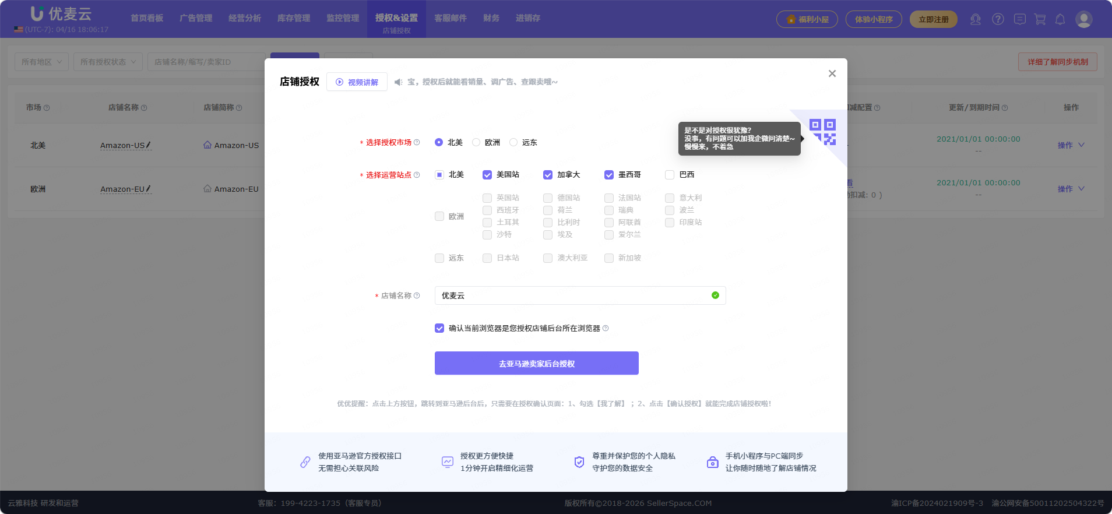Click the speaker announcement icon
The height and width of the screenshot is (514, 1112).
click(399, 82)
